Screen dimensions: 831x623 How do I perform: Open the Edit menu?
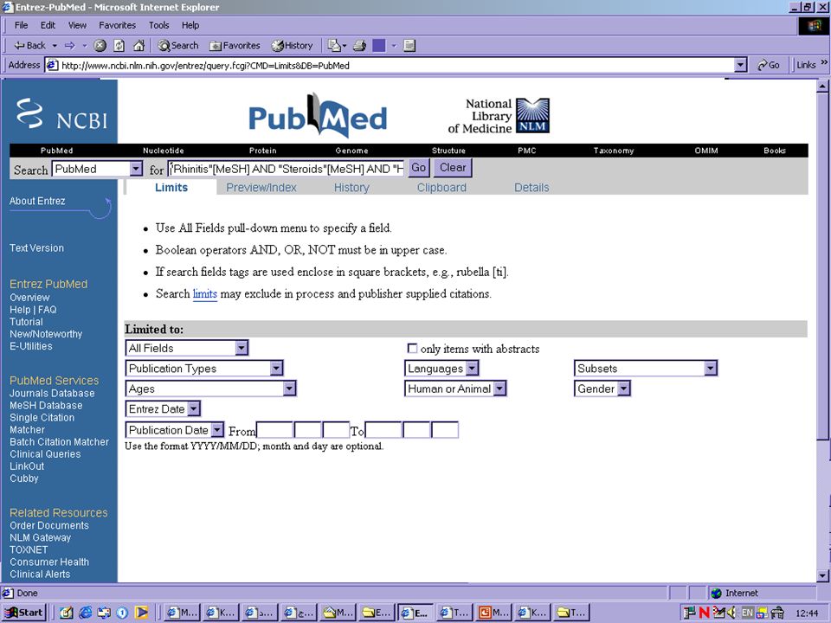pos(48,25)
